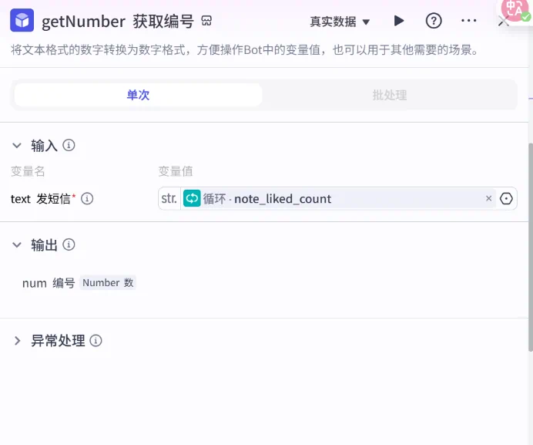The height and width of the screenshot is (445, 533).
Task: Click the 变量名 column header
Action: pyautogui.click(x=28, y=171)
